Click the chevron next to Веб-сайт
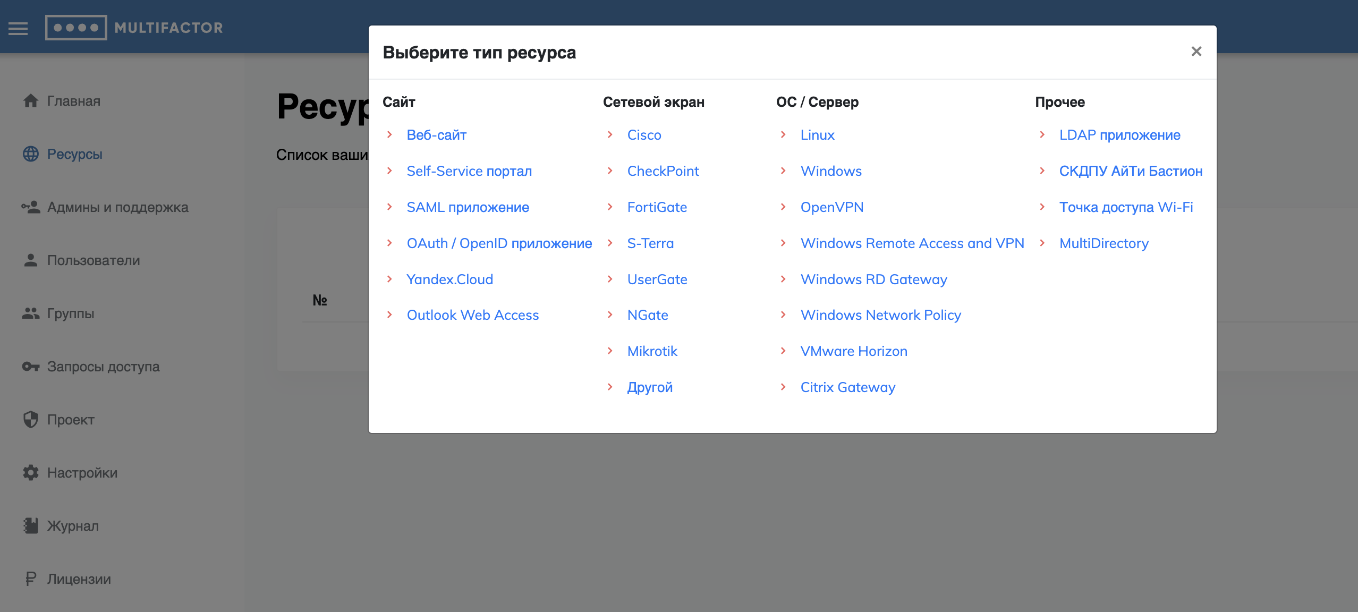The image size is (1358, 612). (389, 135)
